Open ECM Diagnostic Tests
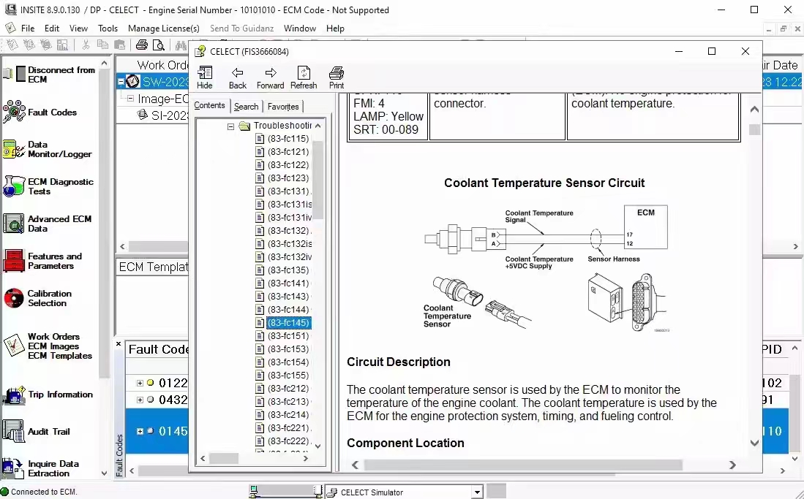804x499 pixels. click(x=49, y=186)
